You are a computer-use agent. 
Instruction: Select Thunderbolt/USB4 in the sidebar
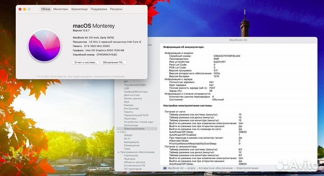(x=135, y=85)
